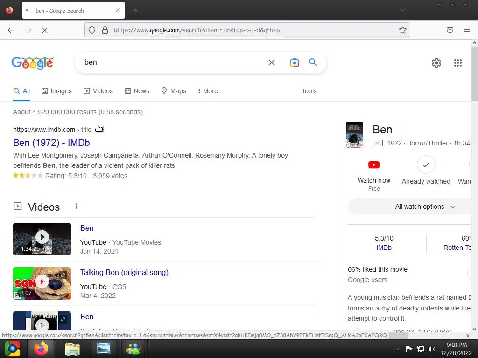478x358 pixels.
Task: Open 'Talking Ben (original song)' link
Action: (x=124, y=272)
